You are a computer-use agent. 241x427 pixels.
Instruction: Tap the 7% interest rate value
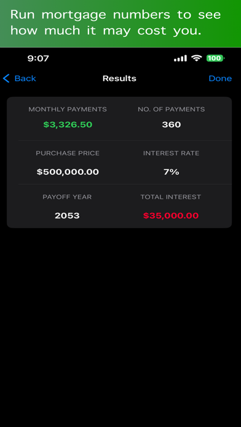[x=172, y=172]
